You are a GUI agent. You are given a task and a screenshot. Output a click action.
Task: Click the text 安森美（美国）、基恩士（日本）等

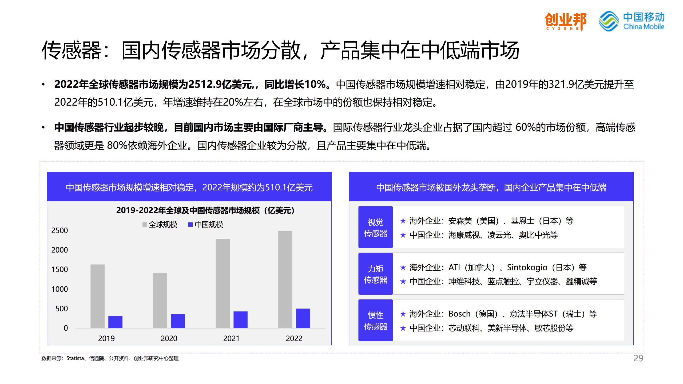pyautogui.click(x=511, y=221)
